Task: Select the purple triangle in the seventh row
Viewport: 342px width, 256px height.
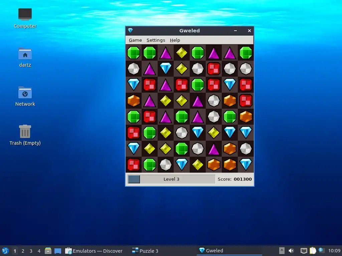Action: tap(214, 149)
